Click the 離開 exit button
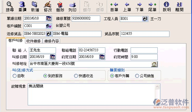Viewport: 192px width, 112px height. [x=179, y=7]
